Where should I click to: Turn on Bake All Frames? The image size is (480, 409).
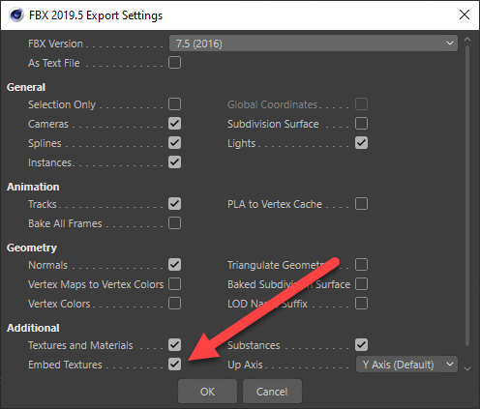tap(174, 223)
